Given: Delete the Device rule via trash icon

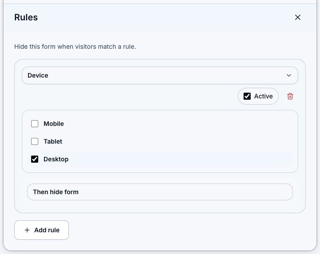Looking at the screenshot, I should [290, 96].
